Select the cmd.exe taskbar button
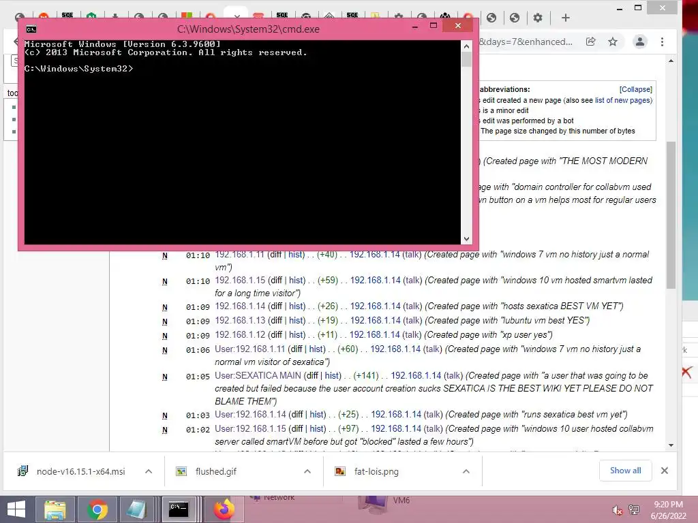Viewport: 698px width, 523px height. pyautogui.click(x=179, y=509)
